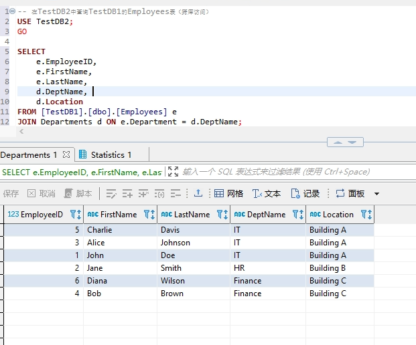Viewport: 416px width, 345px height.
Task: Click the duplicate row toolbar icon
Action: tap(143, 193)
